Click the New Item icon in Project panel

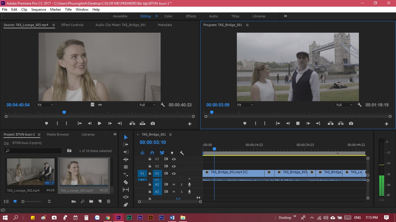(x=100, y=201)
